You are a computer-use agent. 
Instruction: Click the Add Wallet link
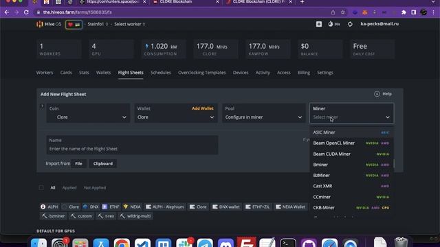tap(203, 108)
